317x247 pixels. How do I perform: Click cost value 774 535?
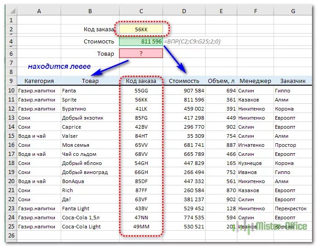click(x=184, y=218)
